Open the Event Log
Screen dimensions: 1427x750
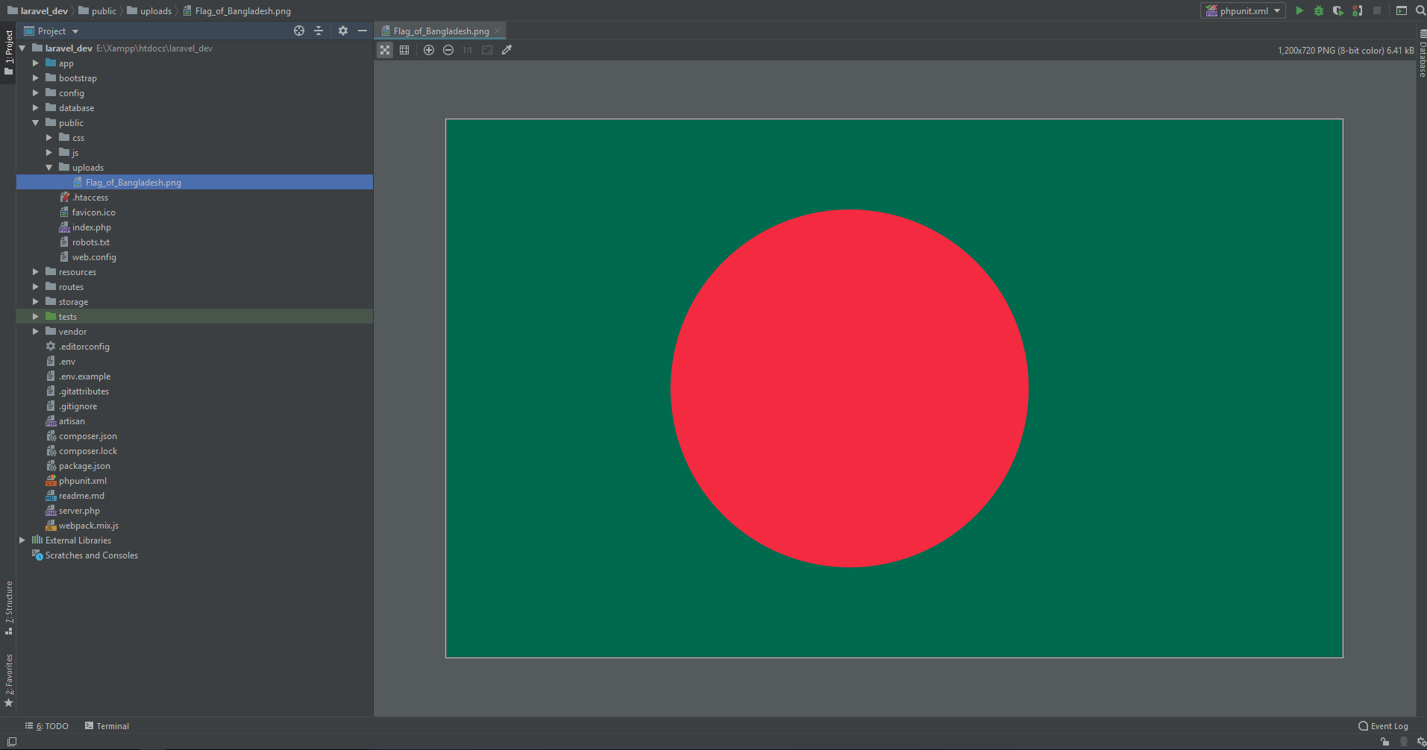[x=1384, y=726]
